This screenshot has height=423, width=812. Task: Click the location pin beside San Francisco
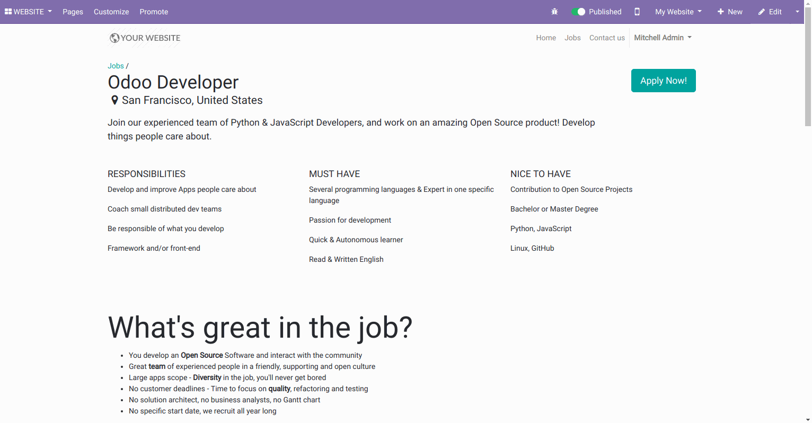[x=114, y=100]
